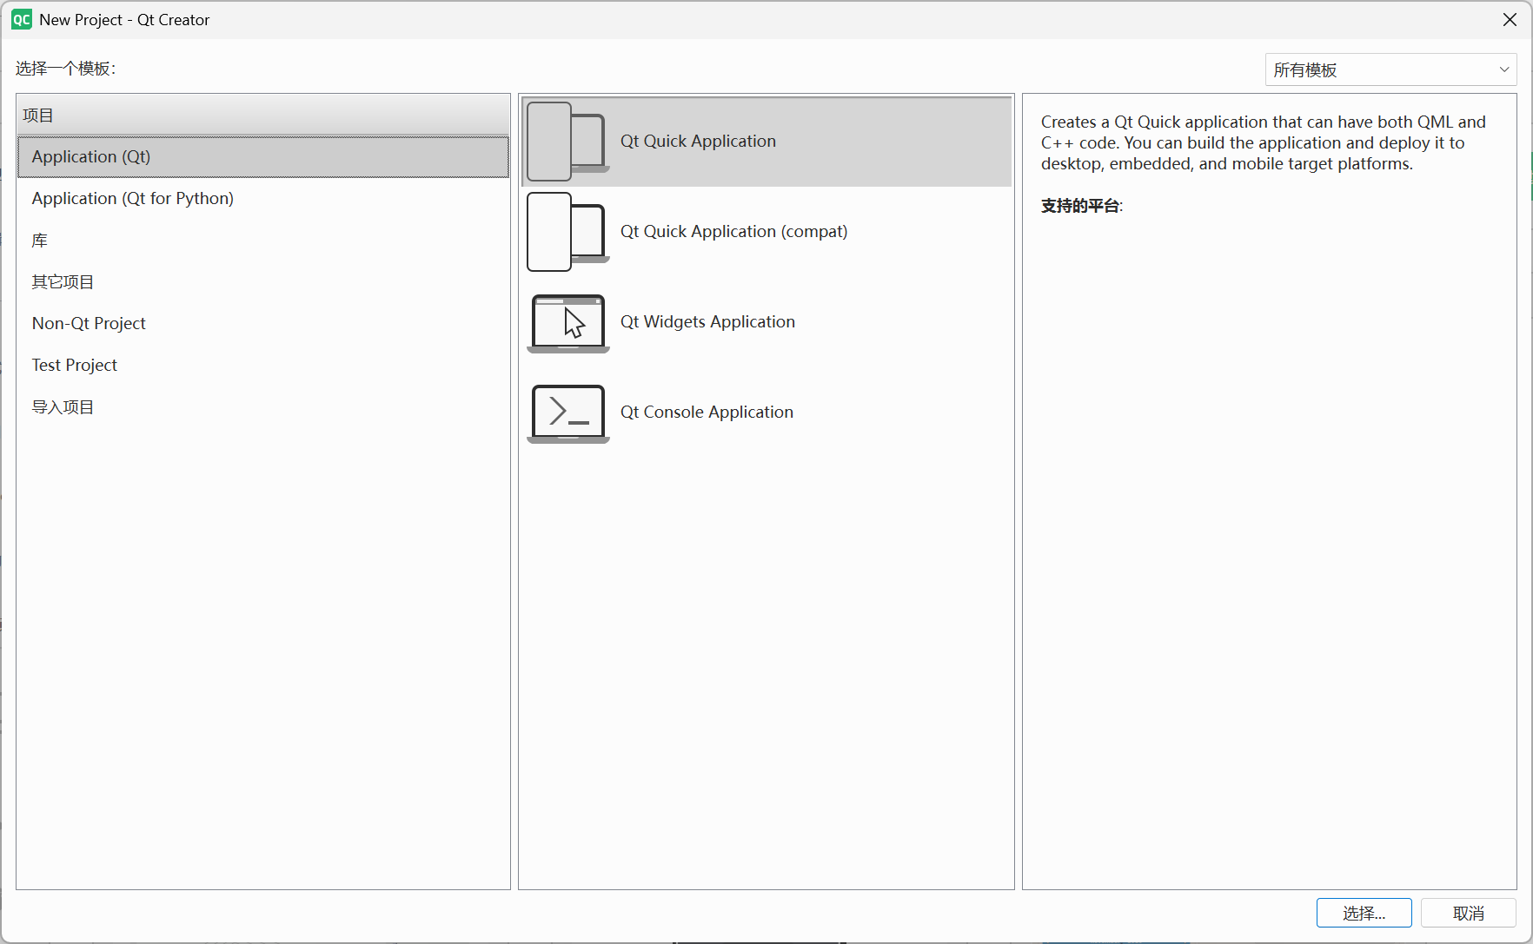This screenshot has height=944, width=1533.
Task: Choose Qt Quick Application label
Action: click(698, 142)
